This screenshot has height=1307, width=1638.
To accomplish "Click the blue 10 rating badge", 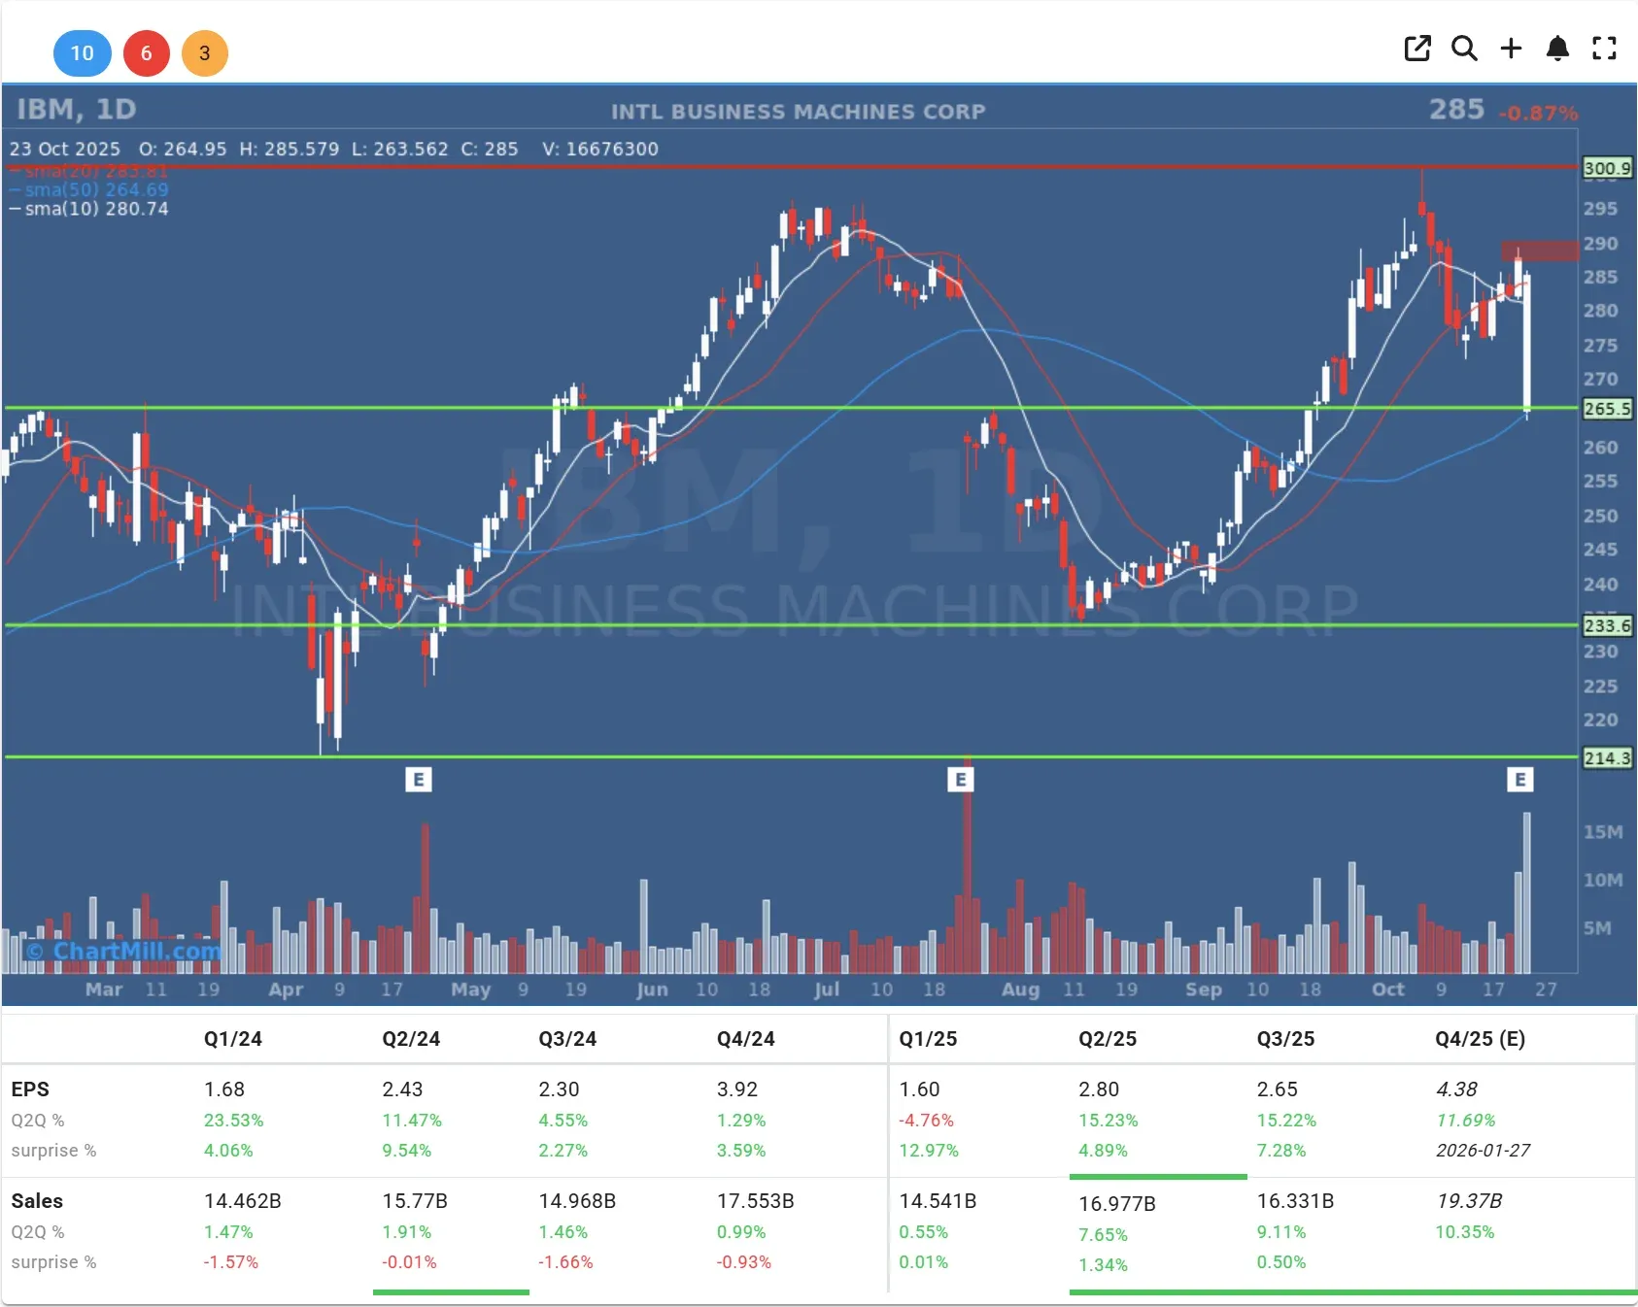I will click(x=83, y=53).
